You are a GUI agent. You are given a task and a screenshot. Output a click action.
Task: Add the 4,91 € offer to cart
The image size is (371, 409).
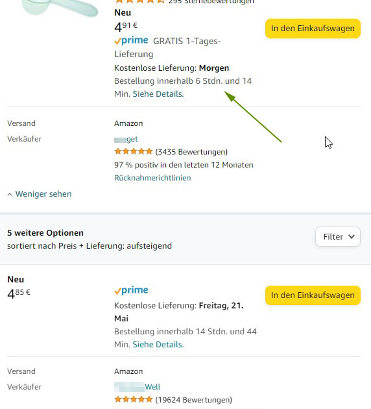313,29
